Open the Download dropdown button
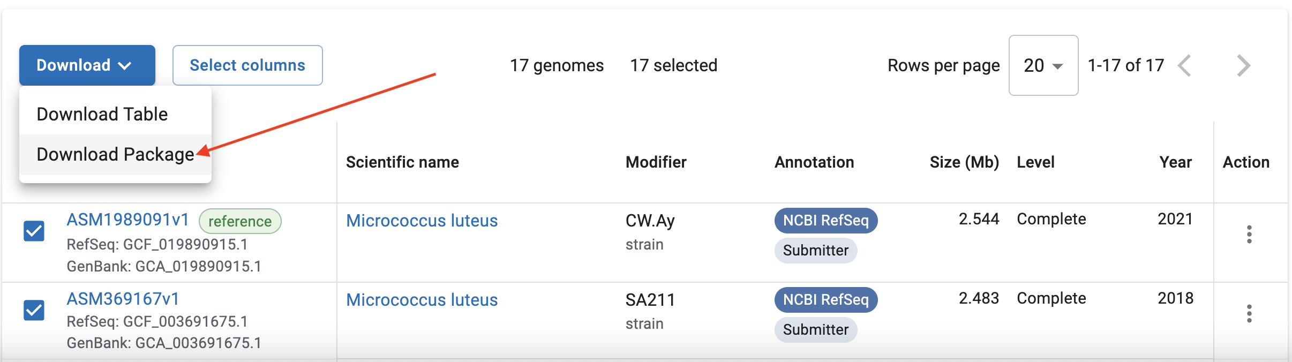The image size is (1292, 362). click(x=87, y=65)
